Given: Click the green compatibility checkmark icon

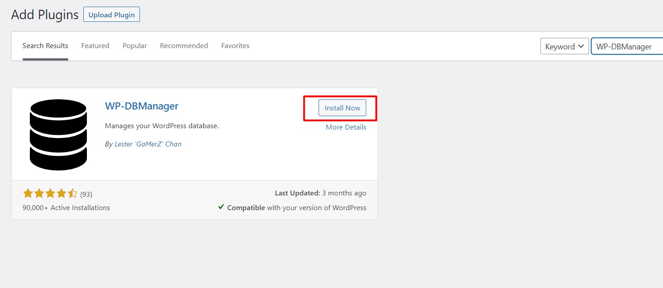Looking at the screenshot, I should coord(221,207).
